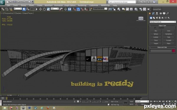Open the selection filter 'All' dropdown
177x110 pixels.
[x=18, y=9]
